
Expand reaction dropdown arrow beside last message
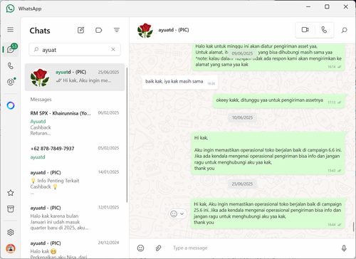(x=182, y=214)
